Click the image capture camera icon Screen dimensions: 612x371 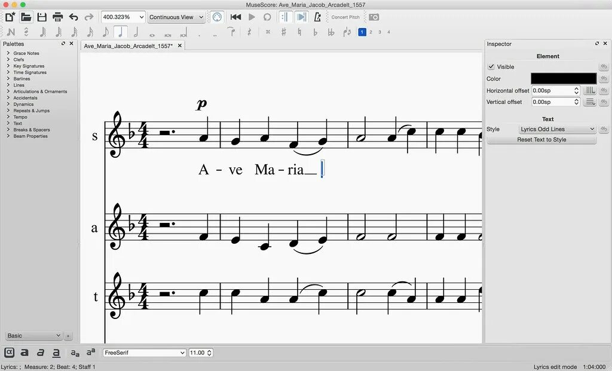click(x=374, y=17)
